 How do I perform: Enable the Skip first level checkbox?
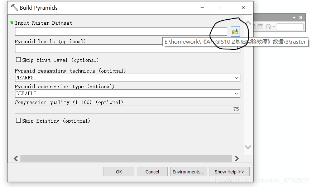click(x=18, y=60)
